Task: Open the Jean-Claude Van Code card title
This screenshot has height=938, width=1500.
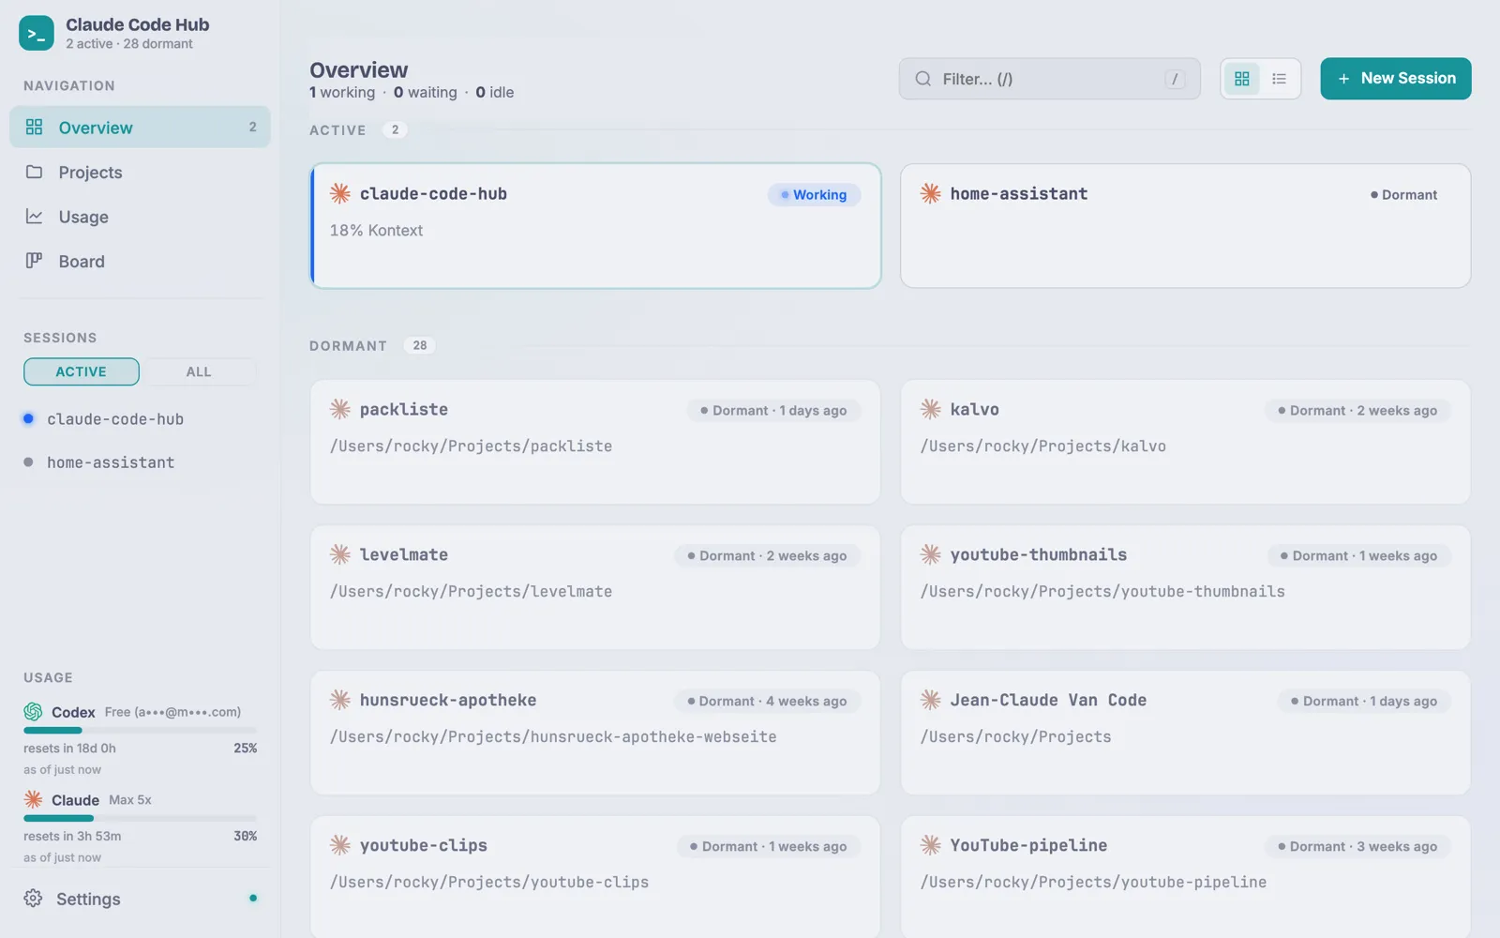Action: [x=1048, y=700]
